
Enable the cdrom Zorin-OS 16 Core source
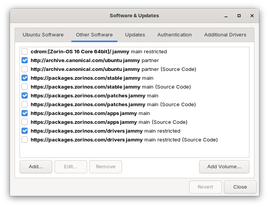pos(25,51)
